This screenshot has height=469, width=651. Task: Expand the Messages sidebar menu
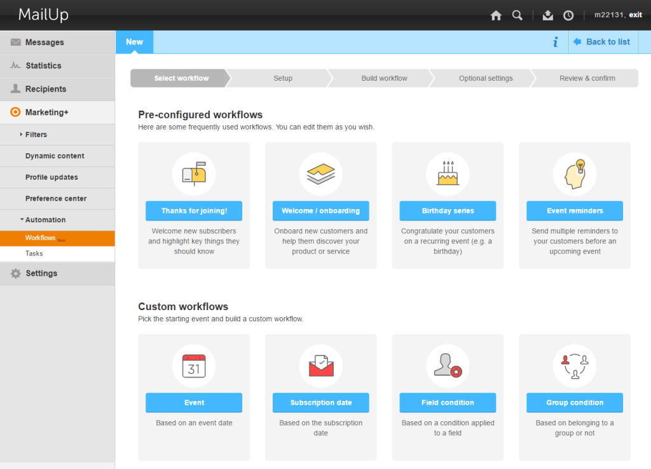tap(45, 43)
